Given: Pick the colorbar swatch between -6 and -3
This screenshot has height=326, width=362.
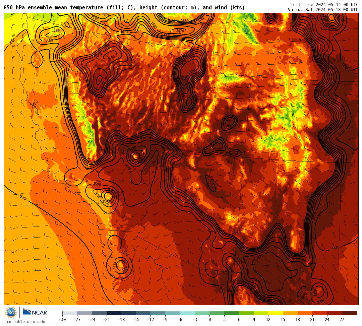Looking at the screenshot, I should (187, 313).
